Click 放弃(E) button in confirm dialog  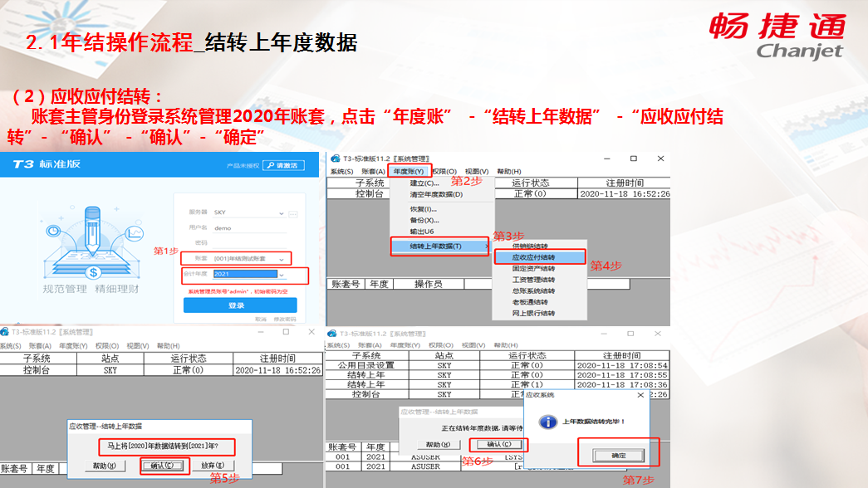click(x=213, y=466)
